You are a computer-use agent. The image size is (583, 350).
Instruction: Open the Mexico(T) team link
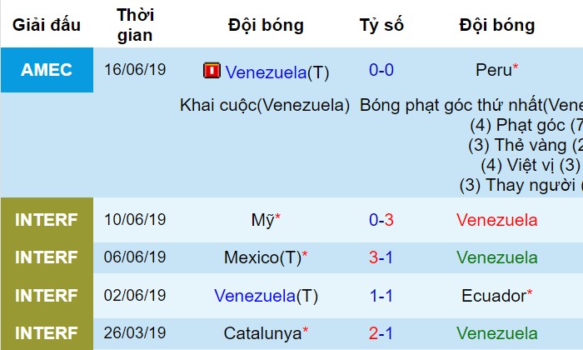(262, 257)
